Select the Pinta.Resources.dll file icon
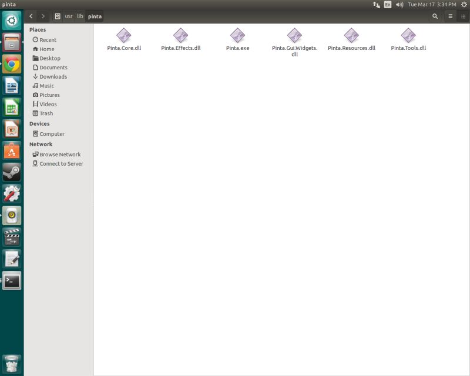The image size is (470, 376). [351, 35]
